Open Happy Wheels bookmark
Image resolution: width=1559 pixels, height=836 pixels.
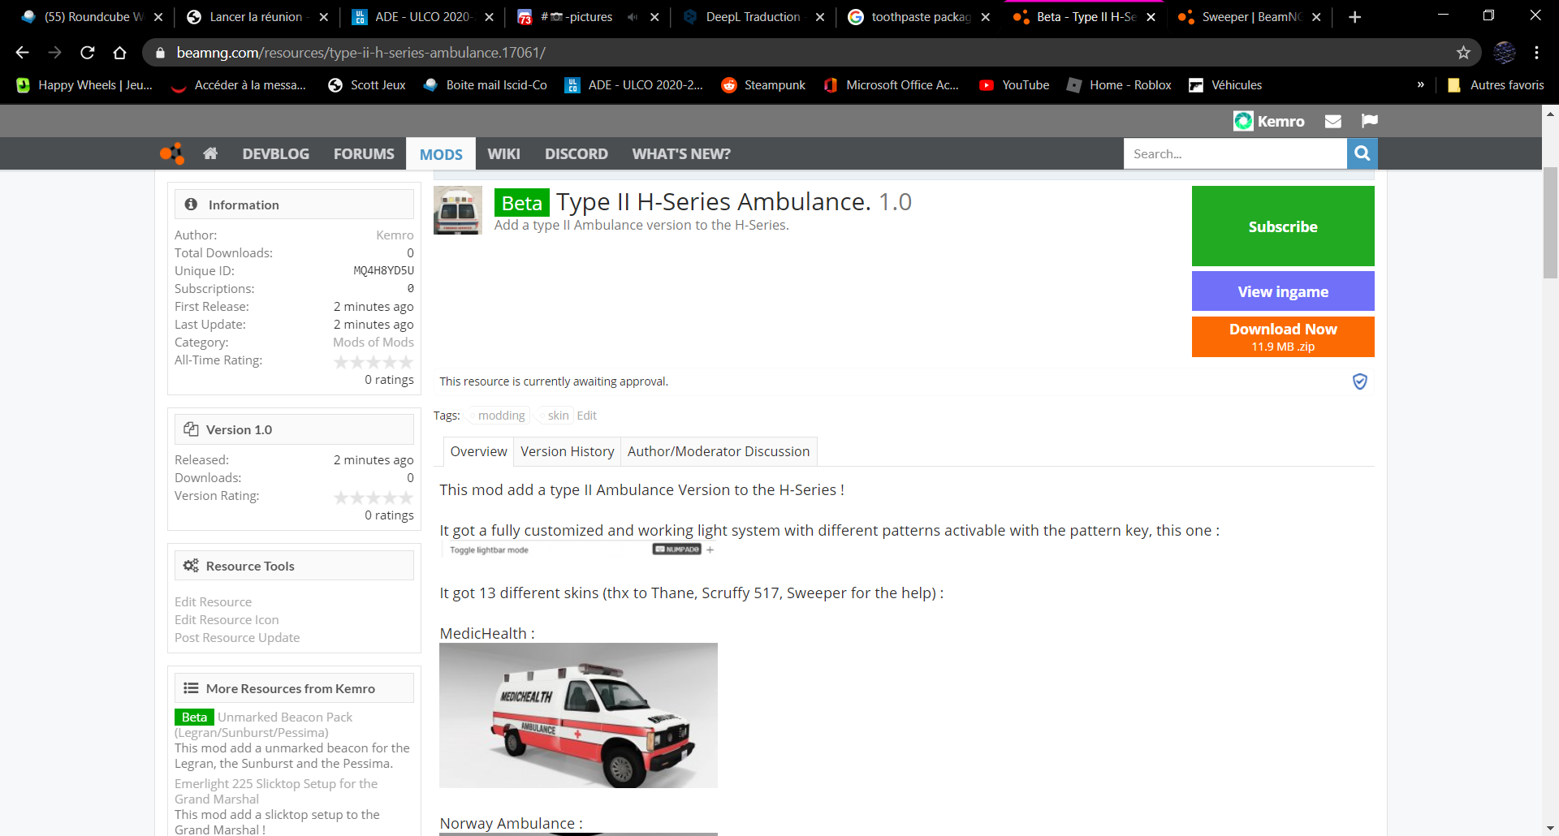click(84, 84)
